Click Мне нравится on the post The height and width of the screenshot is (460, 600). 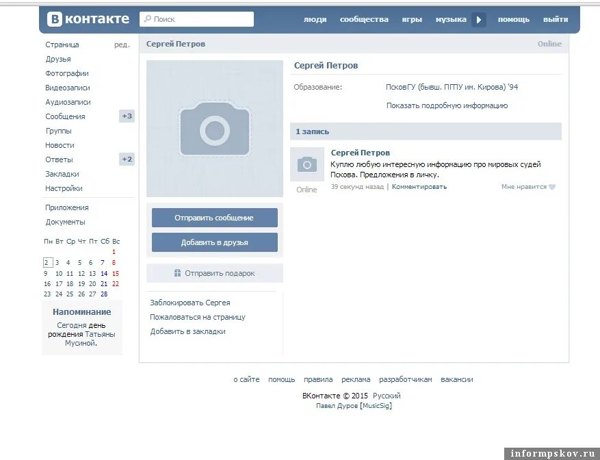click(x=524, y=187)
